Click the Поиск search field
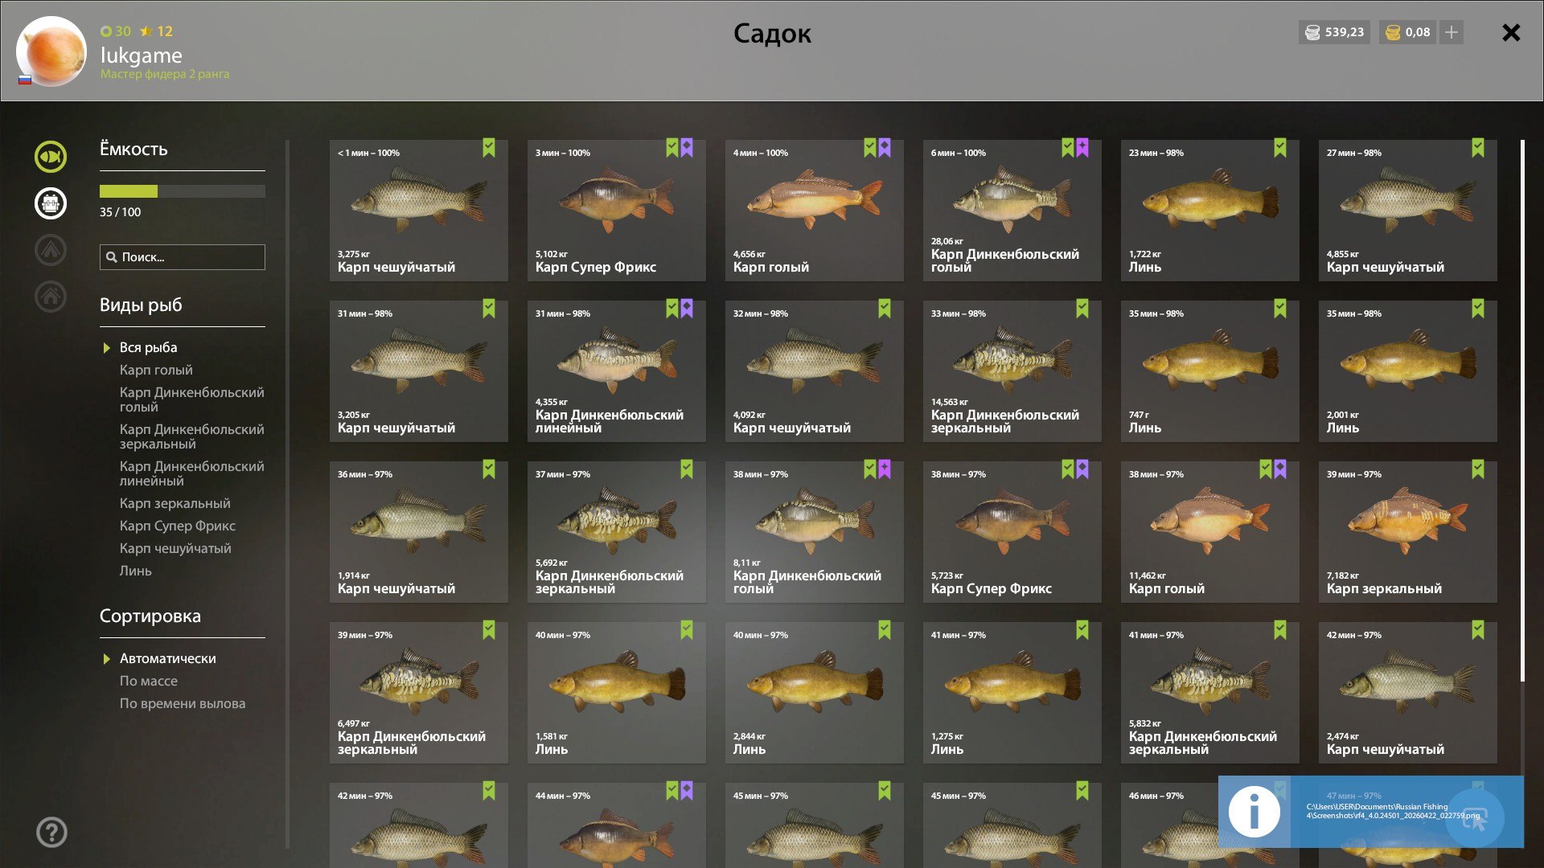This screenshot has width=1544, height=868. (x=183, y=257)
